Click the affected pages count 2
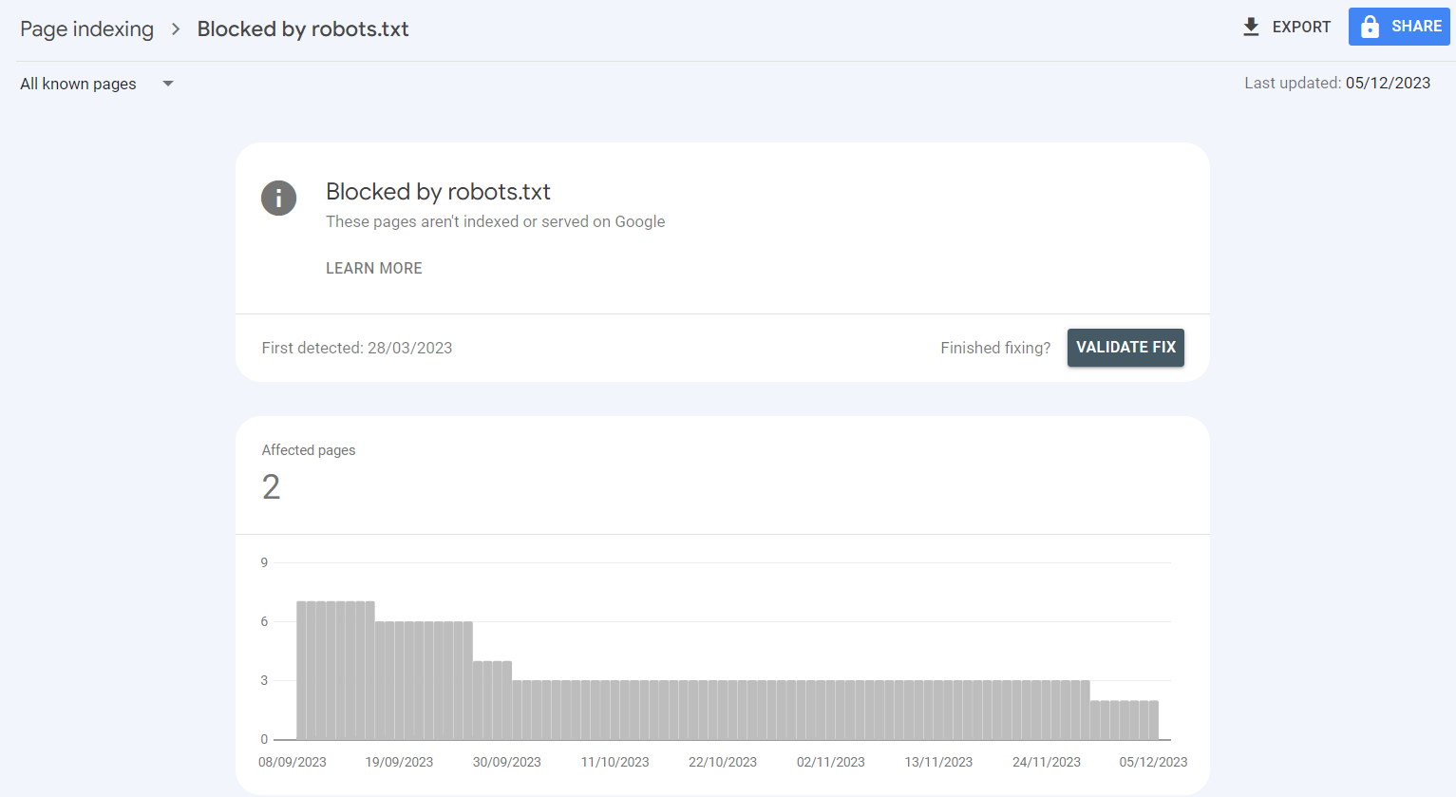1456x797 pixels. coord(271,487)
